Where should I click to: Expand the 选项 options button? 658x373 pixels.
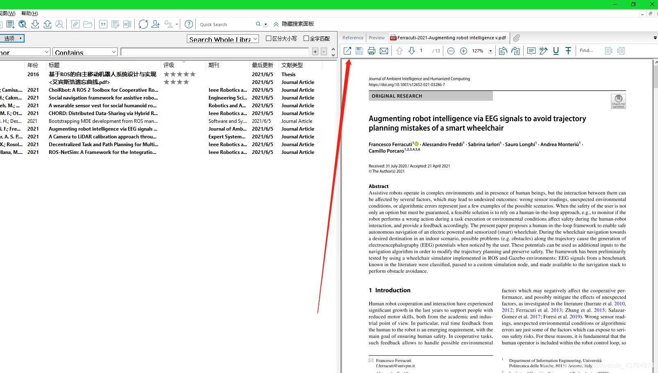coord(12,38)
